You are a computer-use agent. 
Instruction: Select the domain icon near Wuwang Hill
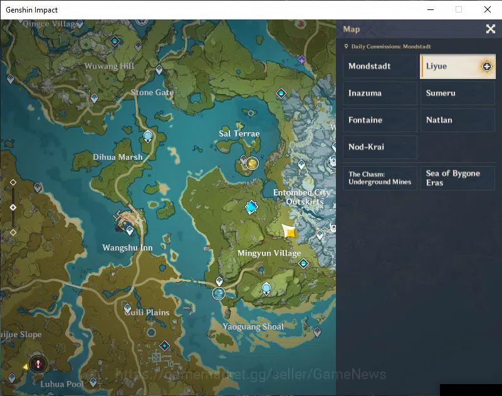[x=115, y=41]
